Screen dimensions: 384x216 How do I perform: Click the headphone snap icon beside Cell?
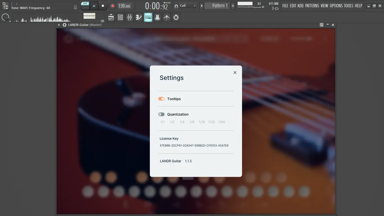[x=176, y=6]
